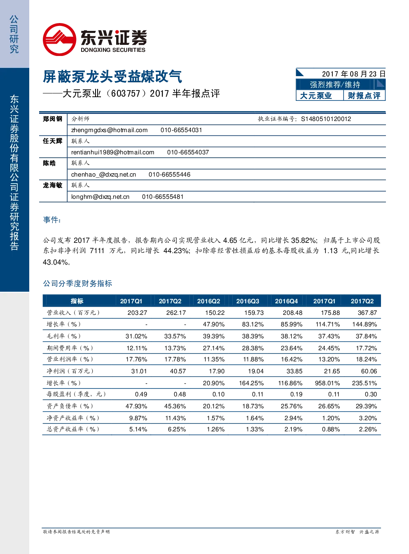This screenshot has height=554, width=409.
Task: Click license number S1480510120012
Action: point(326,119)
